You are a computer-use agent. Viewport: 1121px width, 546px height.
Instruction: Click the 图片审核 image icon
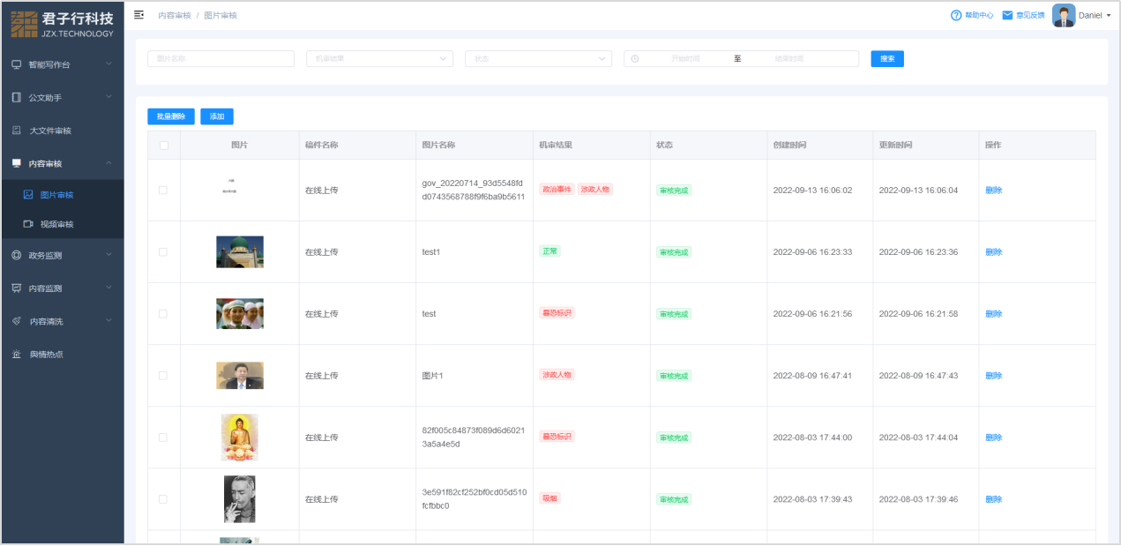(x=28, y=195)
